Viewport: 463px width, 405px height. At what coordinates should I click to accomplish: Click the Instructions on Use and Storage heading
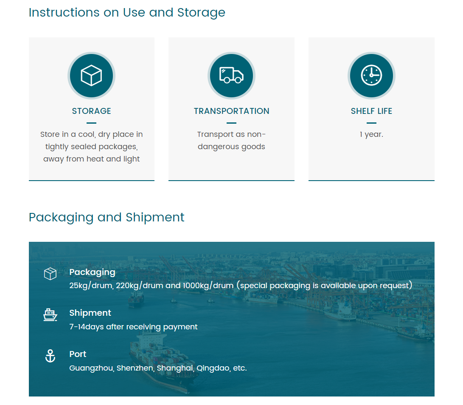[x=127, y=12]
